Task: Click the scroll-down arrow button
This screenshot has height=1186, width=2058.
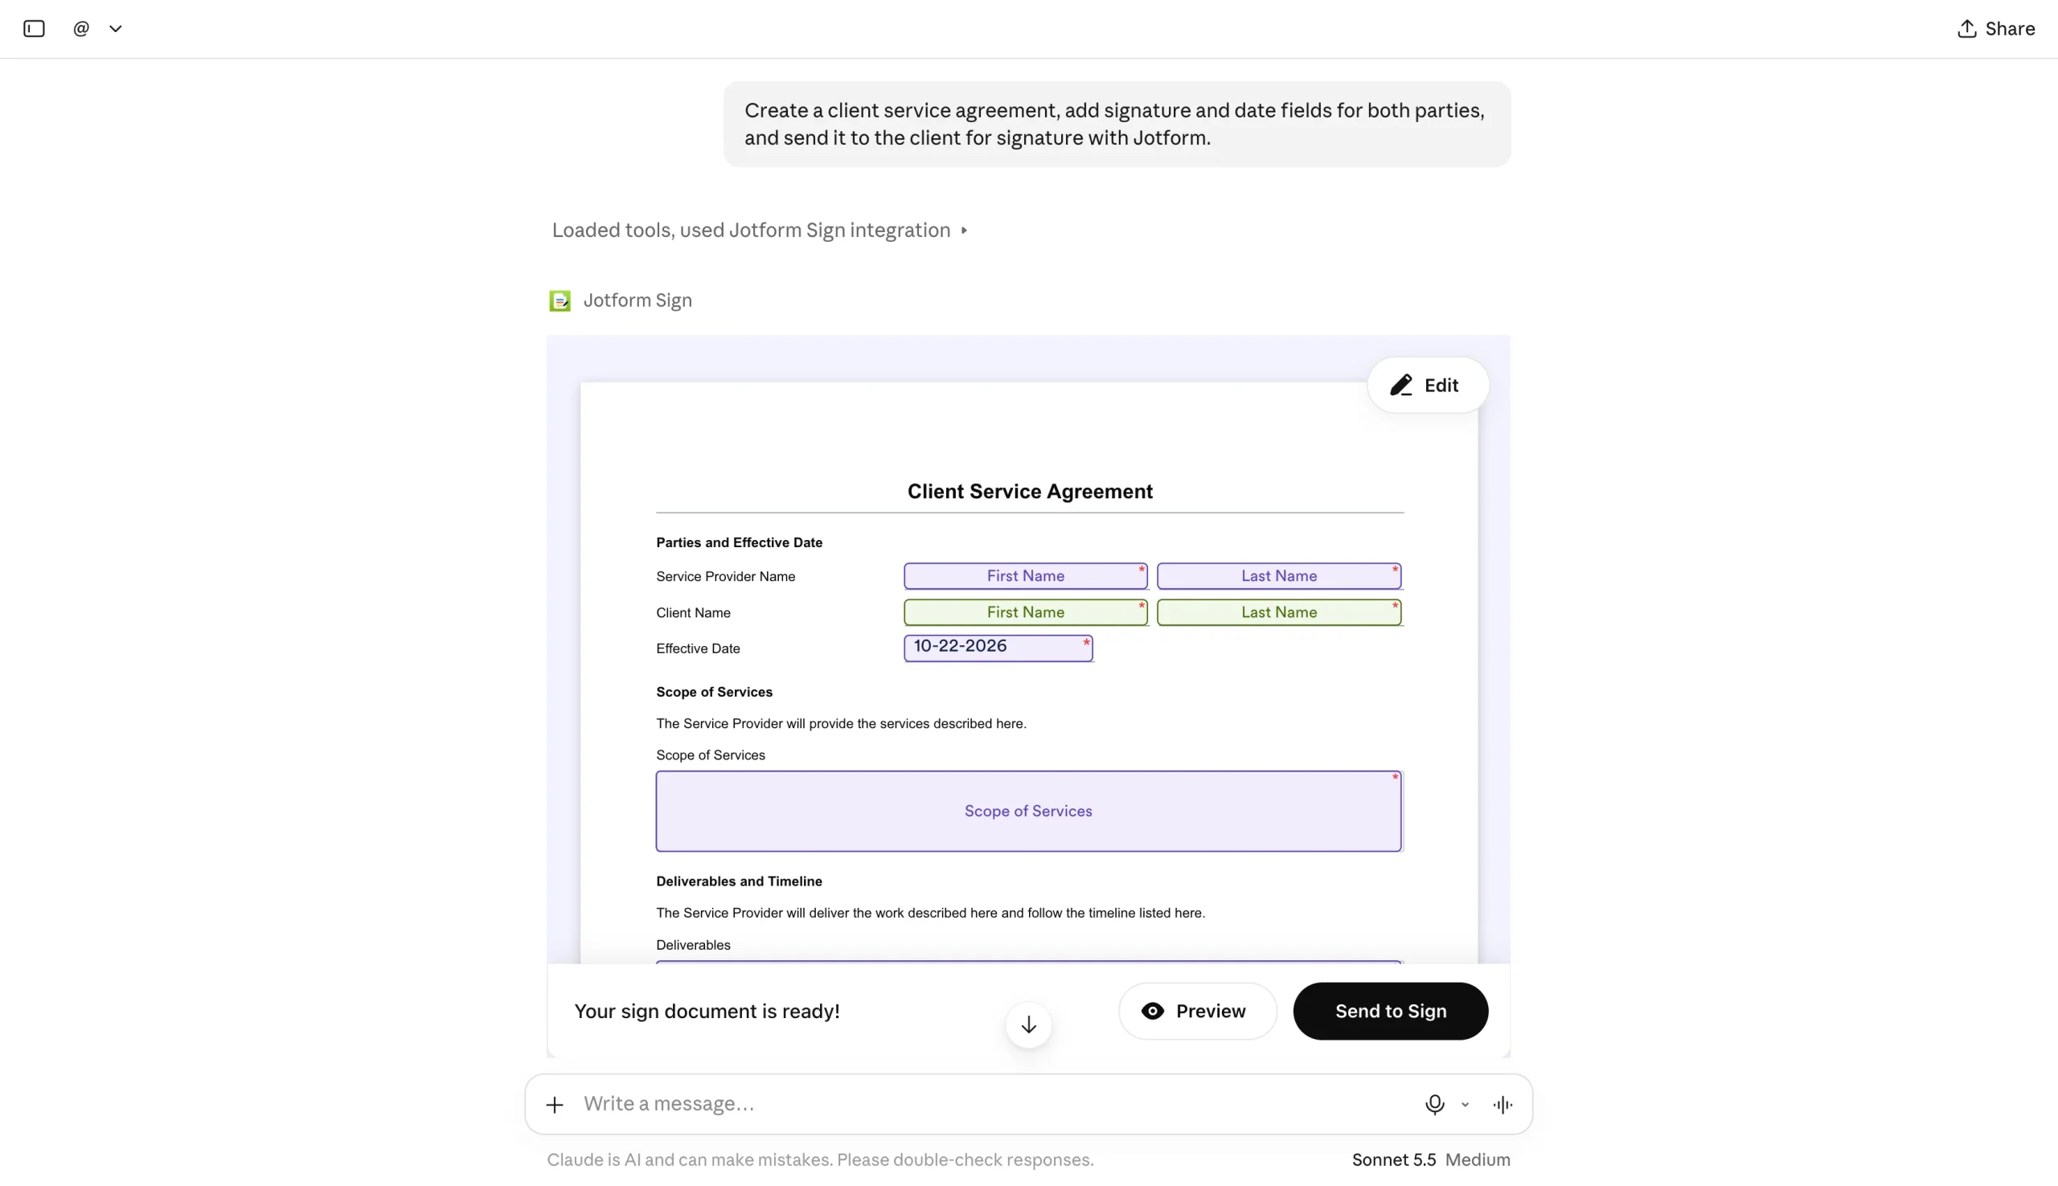Action: click(x=1028, y=1024)
